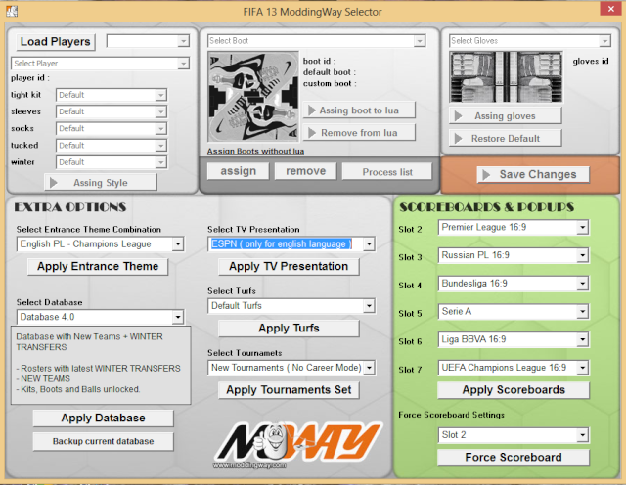Click Assing boot to lua button
The image size is (626, 485).
click(x=359, y=110)
